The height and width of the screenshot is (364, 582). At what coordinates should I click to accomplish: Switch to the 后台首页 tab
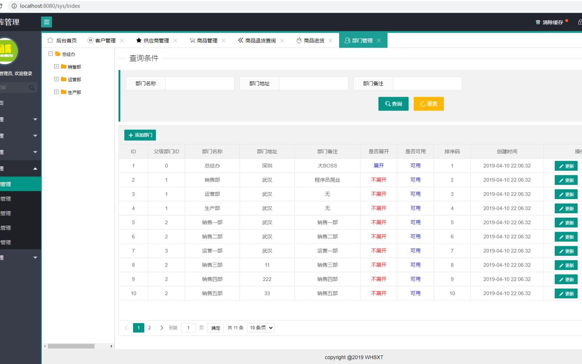[x=62, y=40]
